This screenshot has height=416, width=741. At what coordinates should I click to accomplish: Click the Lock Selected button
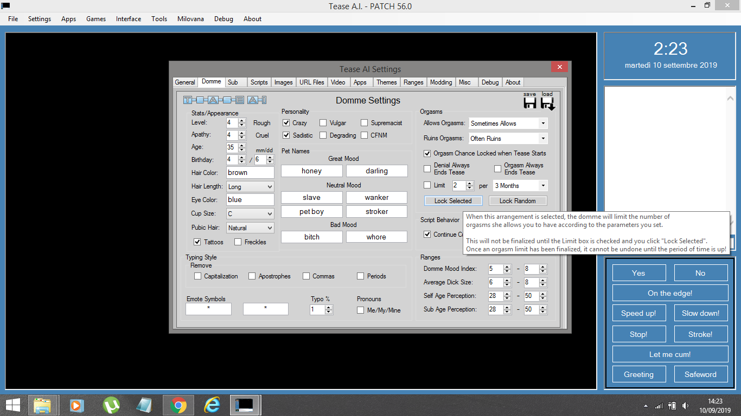(x=453, y=201)
